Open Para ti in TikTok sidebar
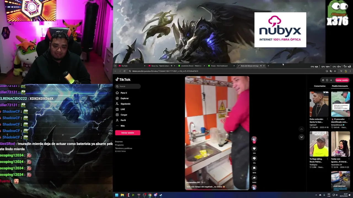 [122, 93]
